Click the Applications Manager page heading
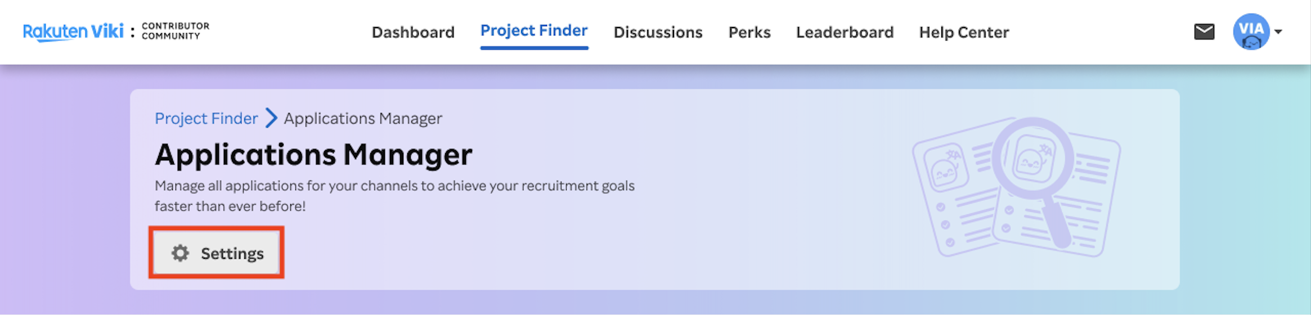 pos(313,155)
